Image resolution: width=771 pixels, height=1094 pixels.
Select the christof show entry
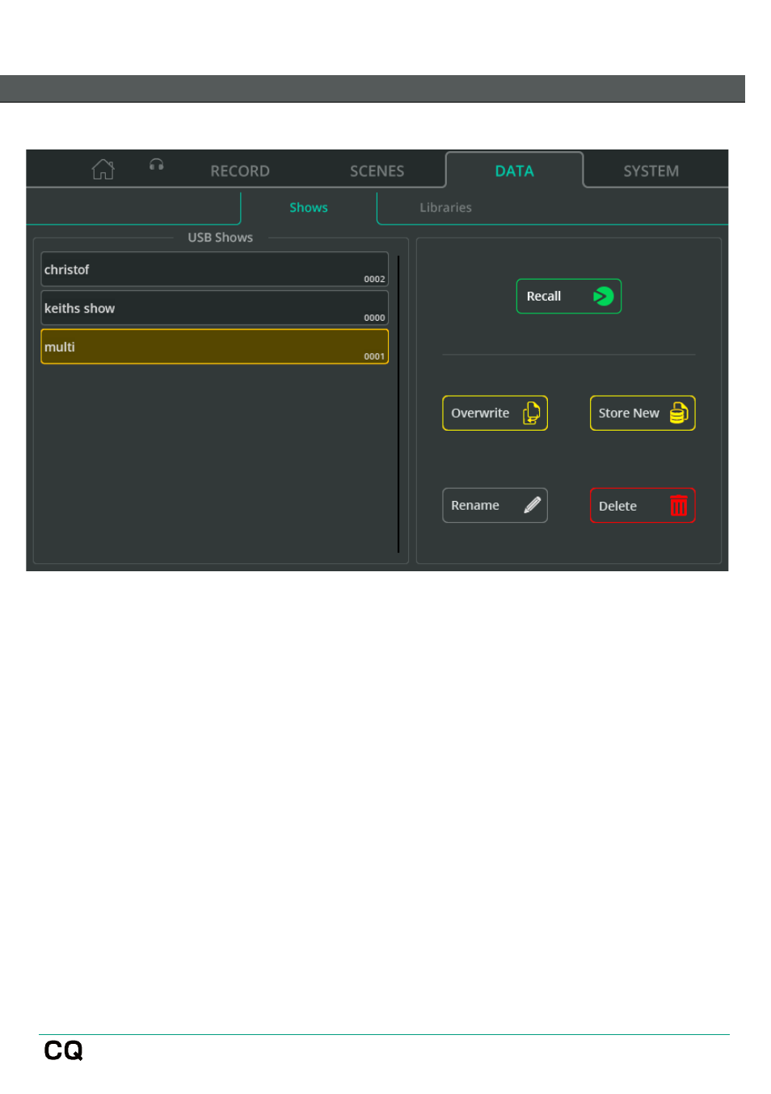[215, 270]
